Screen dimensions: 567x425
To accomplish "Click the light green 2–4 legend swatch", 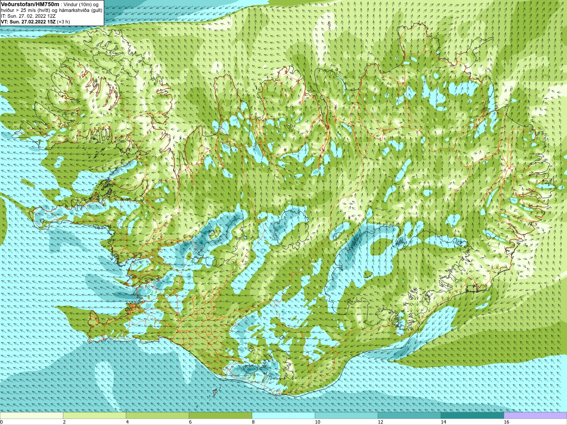I will (x=94, y=416).
